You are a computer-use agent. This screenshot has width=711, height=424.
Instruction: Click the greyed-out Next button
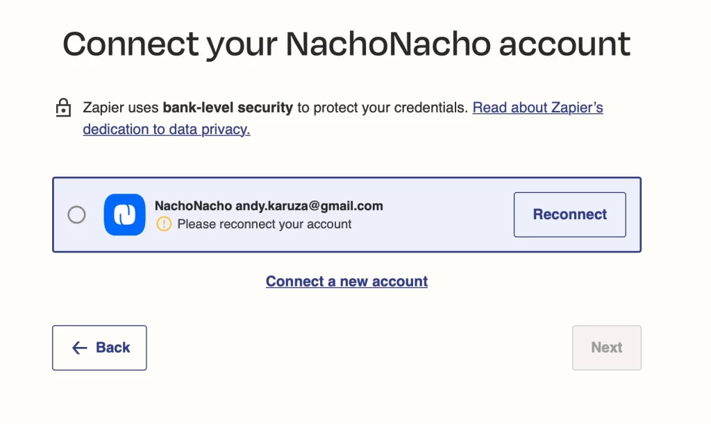coord(607,348)
